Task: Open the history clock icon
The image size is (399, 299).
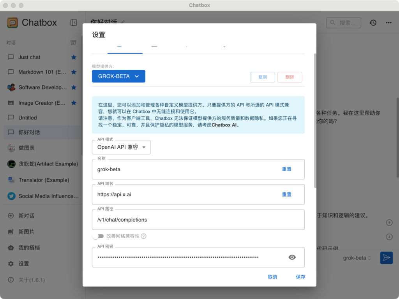Action: [373, 23]
